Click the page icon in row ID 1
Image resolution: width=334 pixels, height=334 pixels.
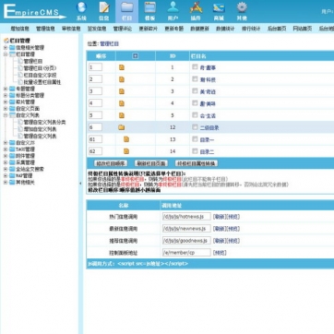click(122, 67)
